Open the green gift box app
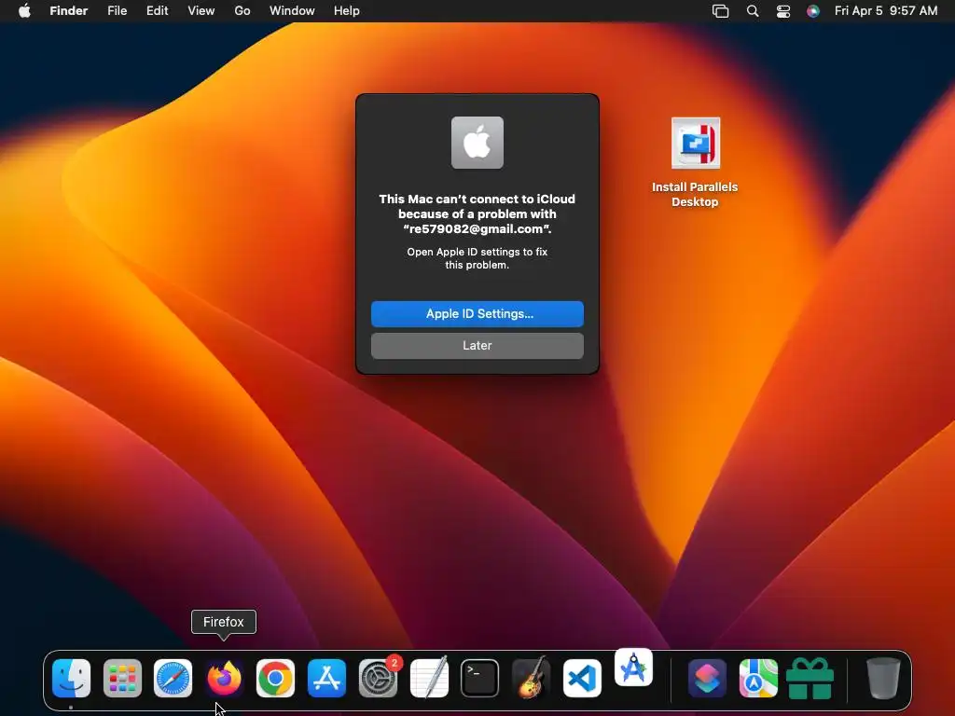This screenshot has height=716, width=955. point(810,678)
